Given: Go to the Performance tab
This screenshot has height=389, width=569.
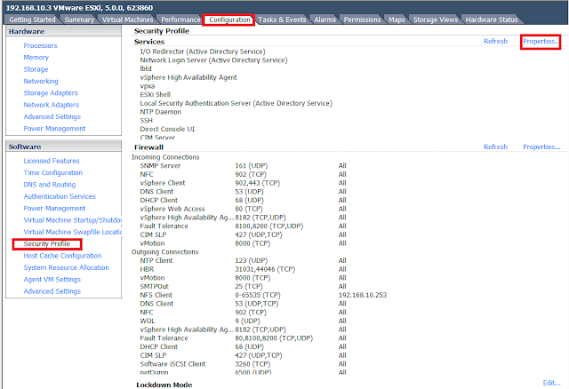Looking at the screenshot, I should 180,20.
